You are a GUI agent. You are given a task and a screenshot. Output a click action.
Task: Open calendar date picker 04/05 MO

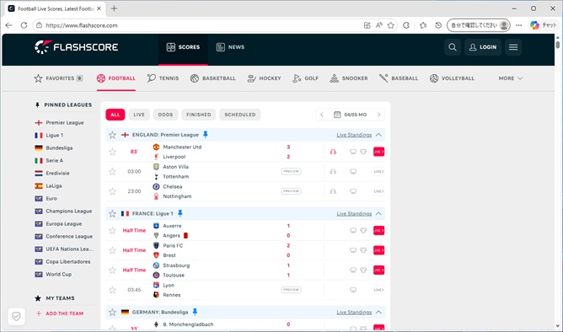click(x=350, y=115)
